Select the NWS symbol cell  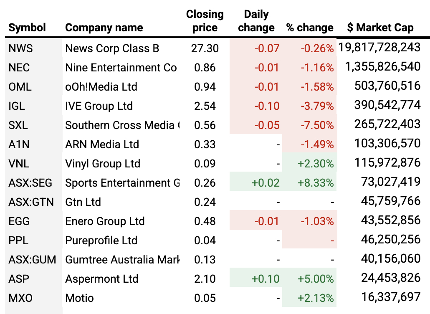(x=20, y=48)
